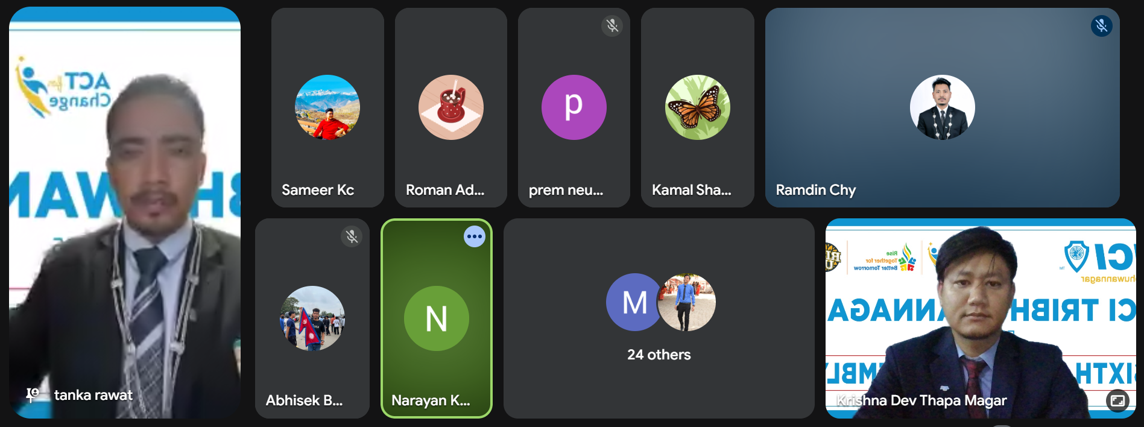Click muted mic icon on Abhisek B tile
Screen dimensions: 1144x427
(x=352, y=236)
